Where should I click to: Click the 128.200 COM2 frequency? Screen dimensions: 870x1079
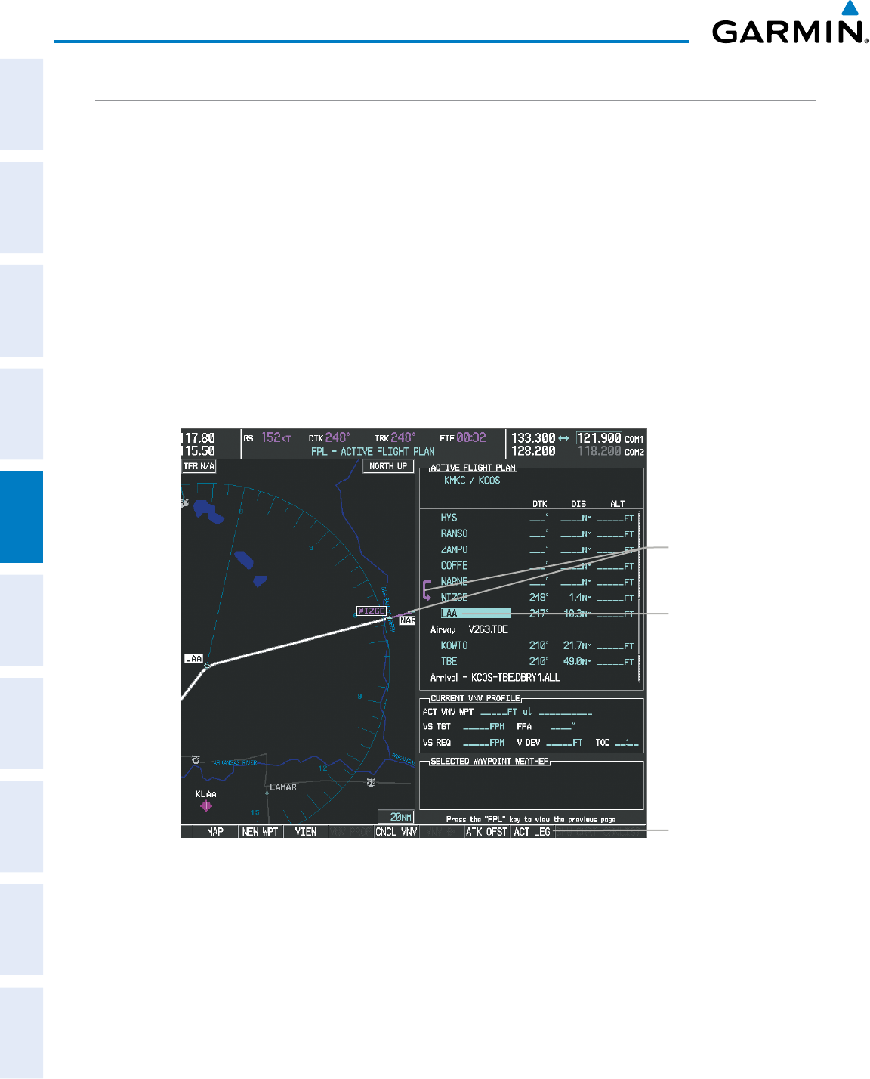pos(533,451)
